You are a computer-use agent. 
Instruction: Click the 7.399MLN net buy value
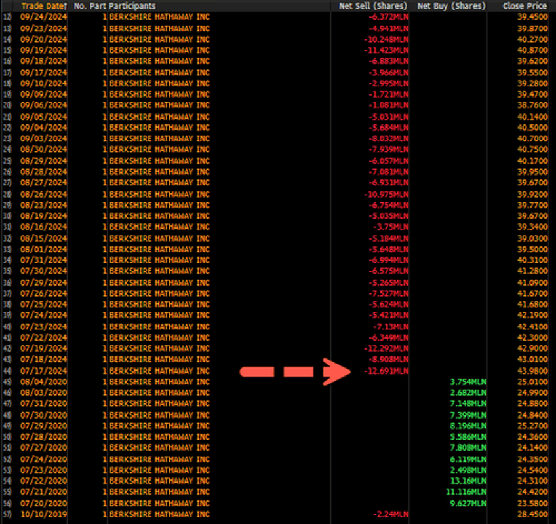(x=468, y=415)
